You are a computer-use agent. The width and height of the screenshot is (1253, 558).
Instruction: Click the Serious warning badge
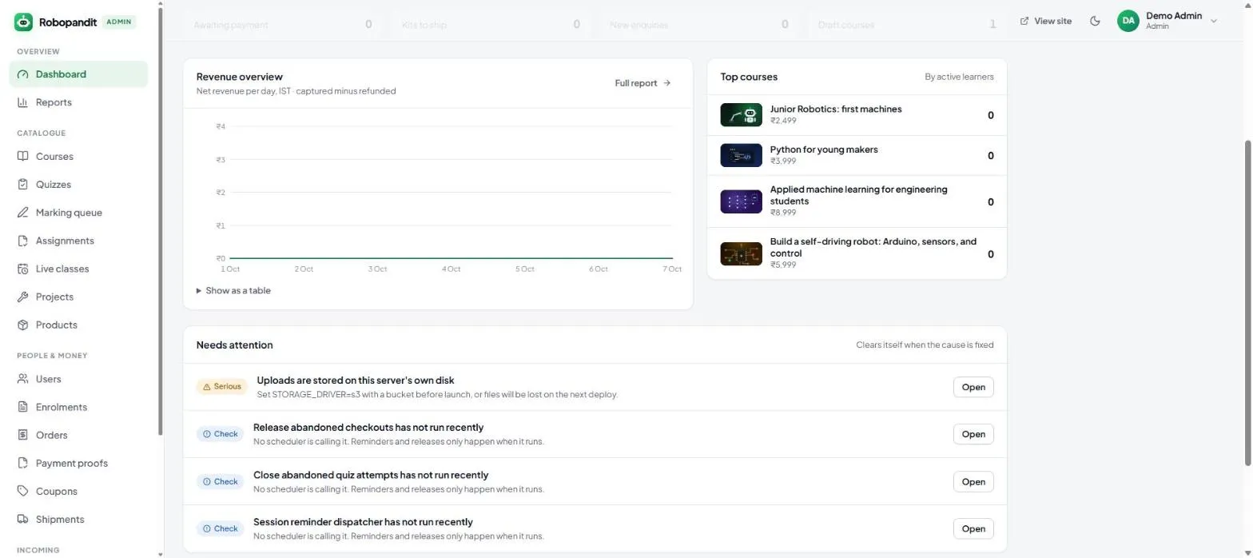[222, 387]
